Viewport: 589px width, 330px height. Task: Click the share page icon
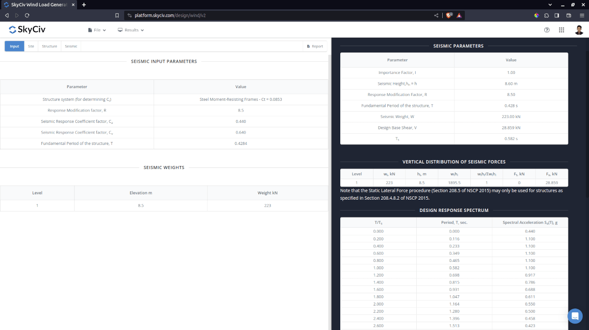(x=435, y=15)
